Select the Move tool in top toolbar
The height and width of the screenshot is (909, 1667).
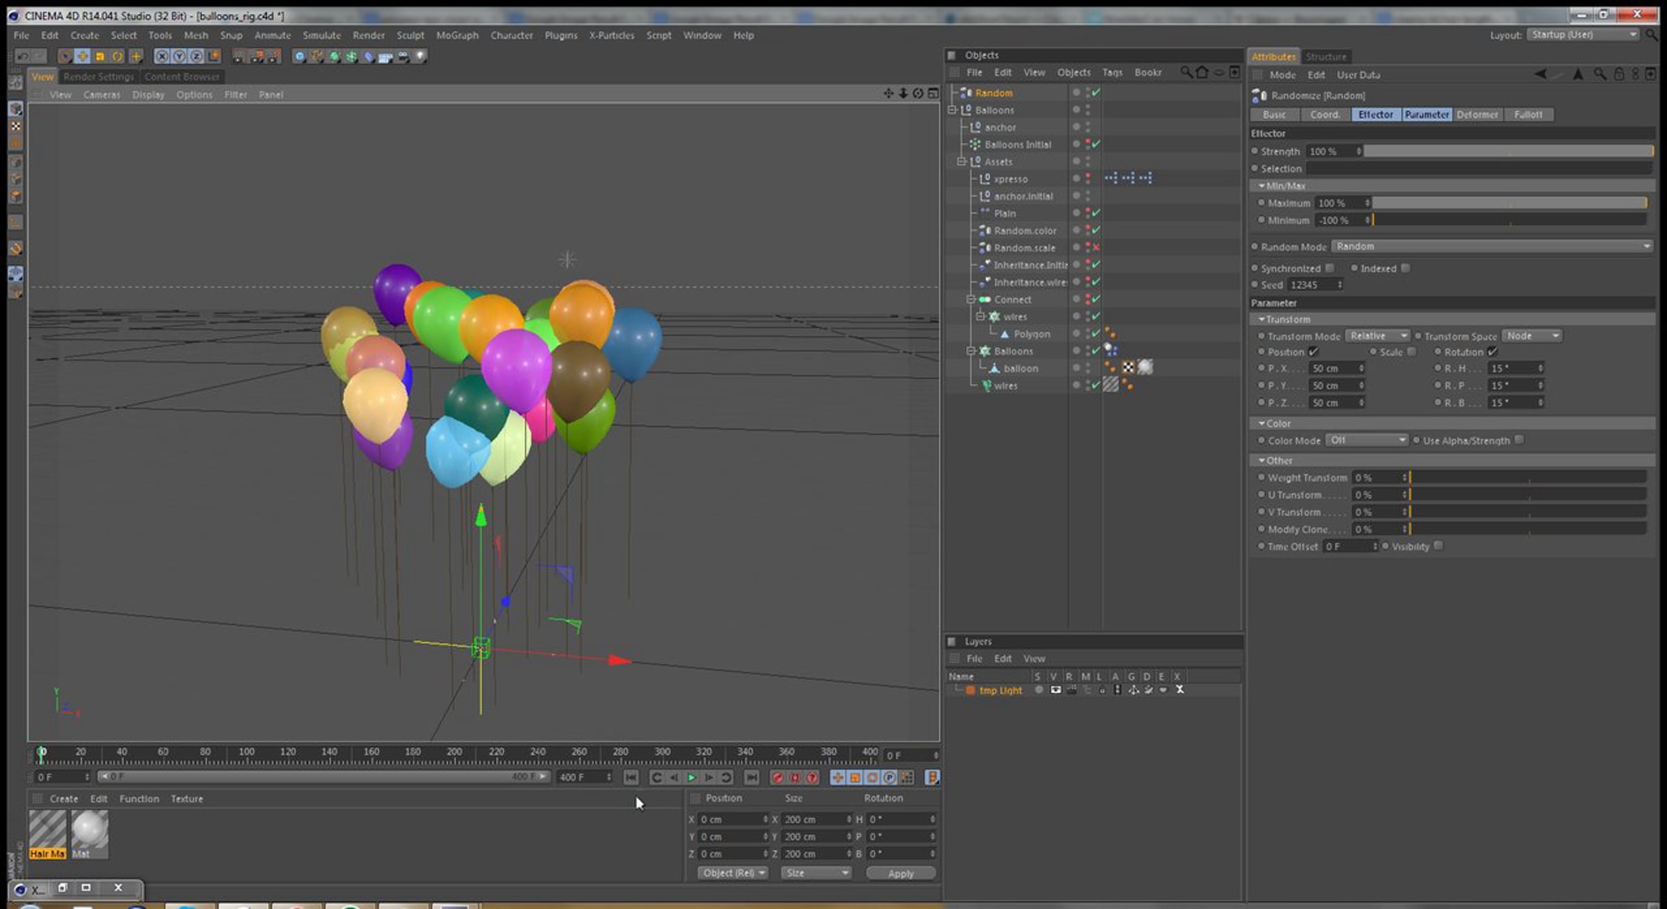[x=82, y=56]
